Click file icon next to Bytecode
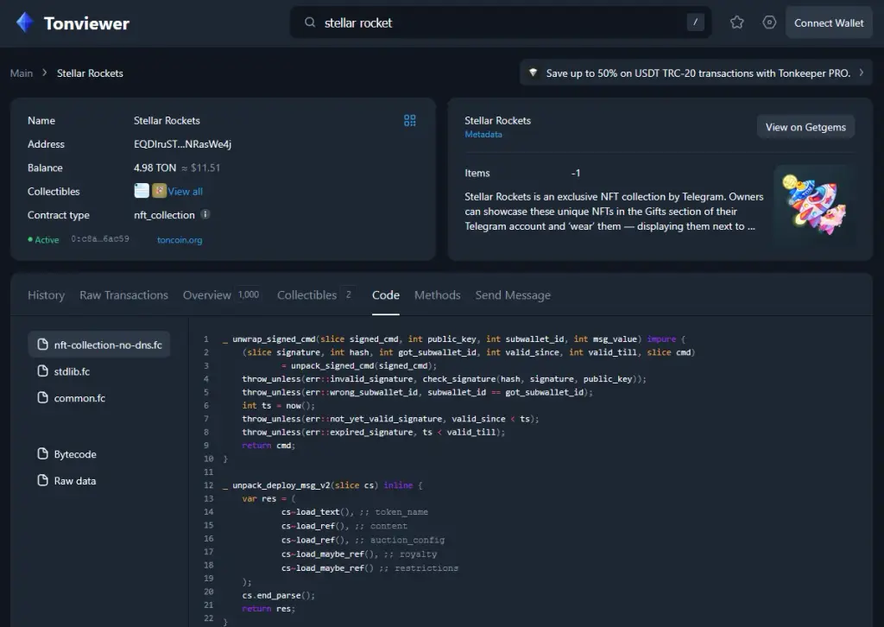 click(42, 454)
